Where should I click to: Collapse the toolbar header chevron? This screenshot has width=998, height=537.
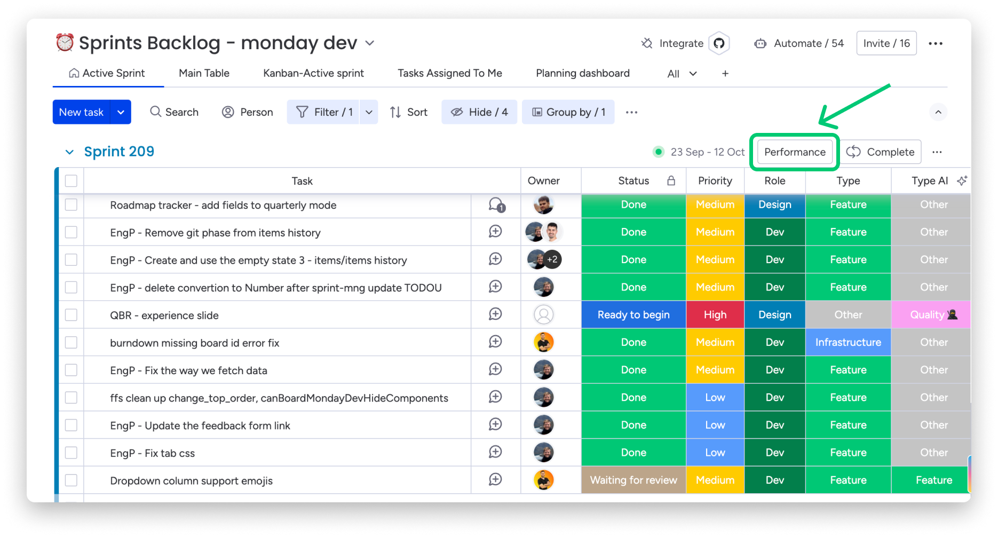(938, 112)
